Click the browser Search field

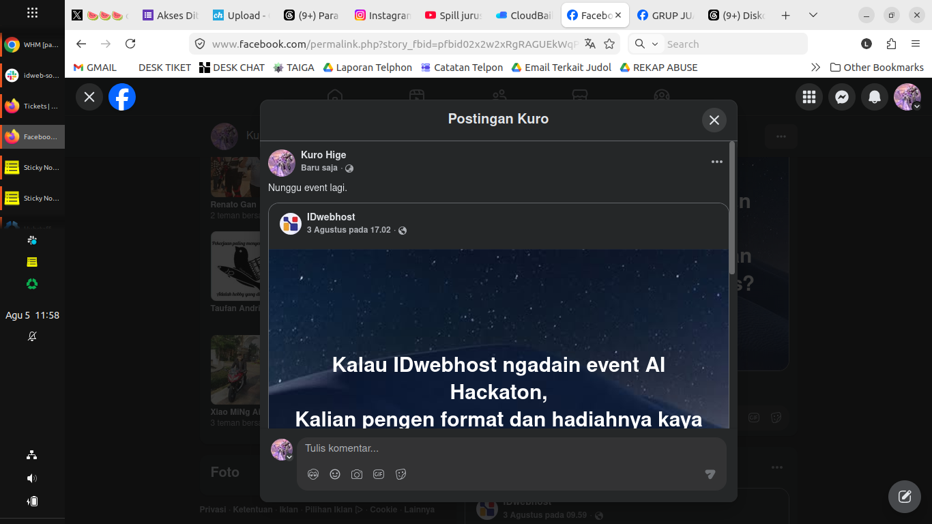point(733,44)
